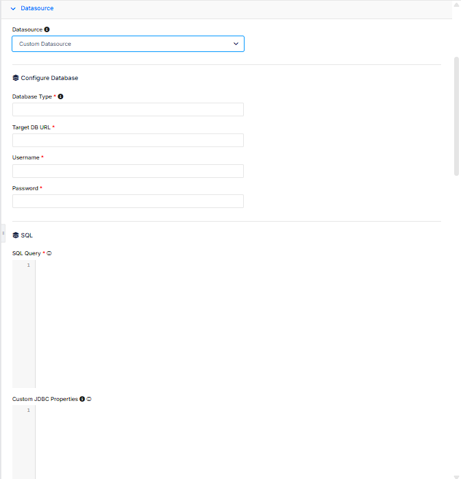
Task: Click inside the SQL Query editor area
Action: 238,324
